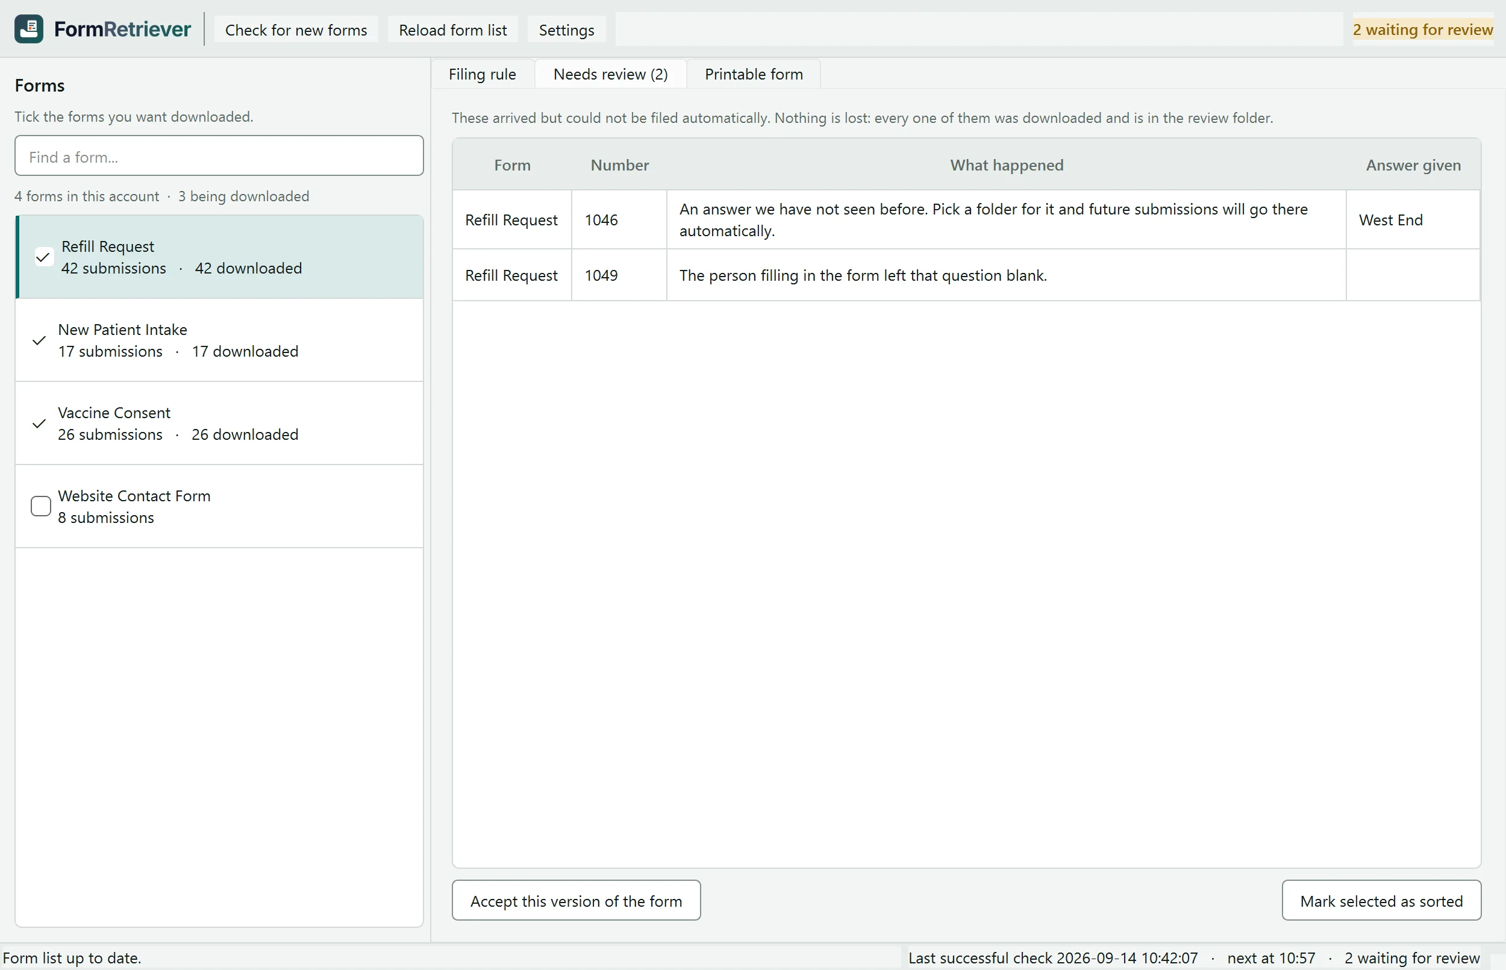Tick the Website Contact Form checkbox
The height and width of the screenshot is (970, 1506).
point(41,507)
